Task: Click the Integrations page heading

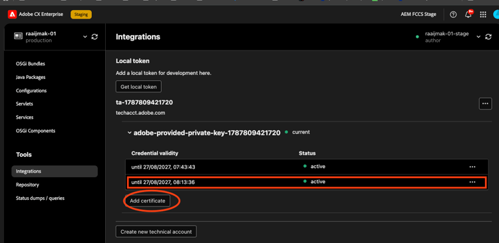Action: coord(138,37)
